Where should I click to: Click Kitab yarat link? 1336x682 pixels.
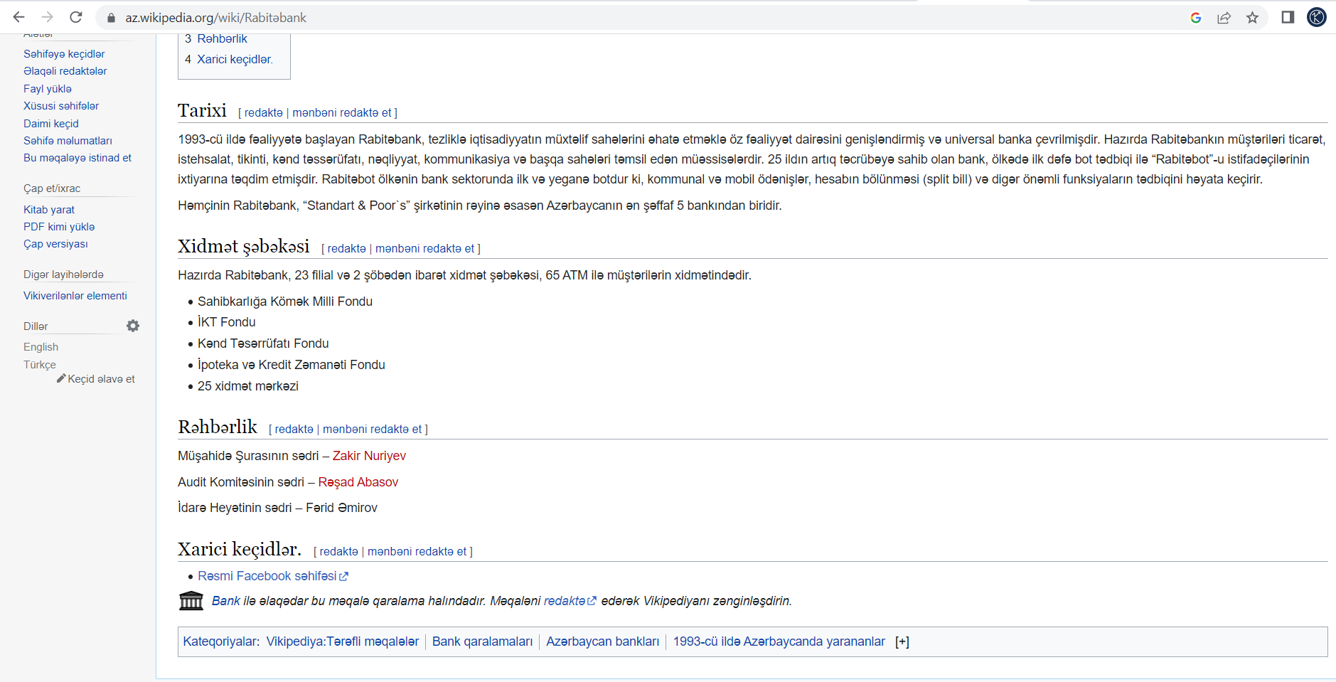(x=49, y=210)
